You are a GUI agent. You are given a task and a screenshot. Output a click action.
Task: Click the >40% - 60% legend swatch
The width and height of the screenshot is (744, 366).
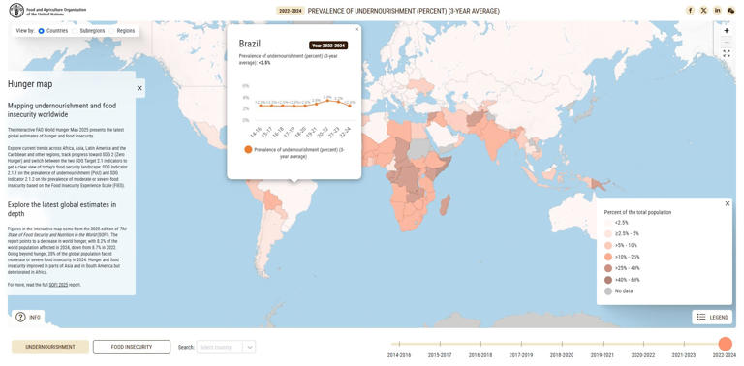(x=608, y=280)
